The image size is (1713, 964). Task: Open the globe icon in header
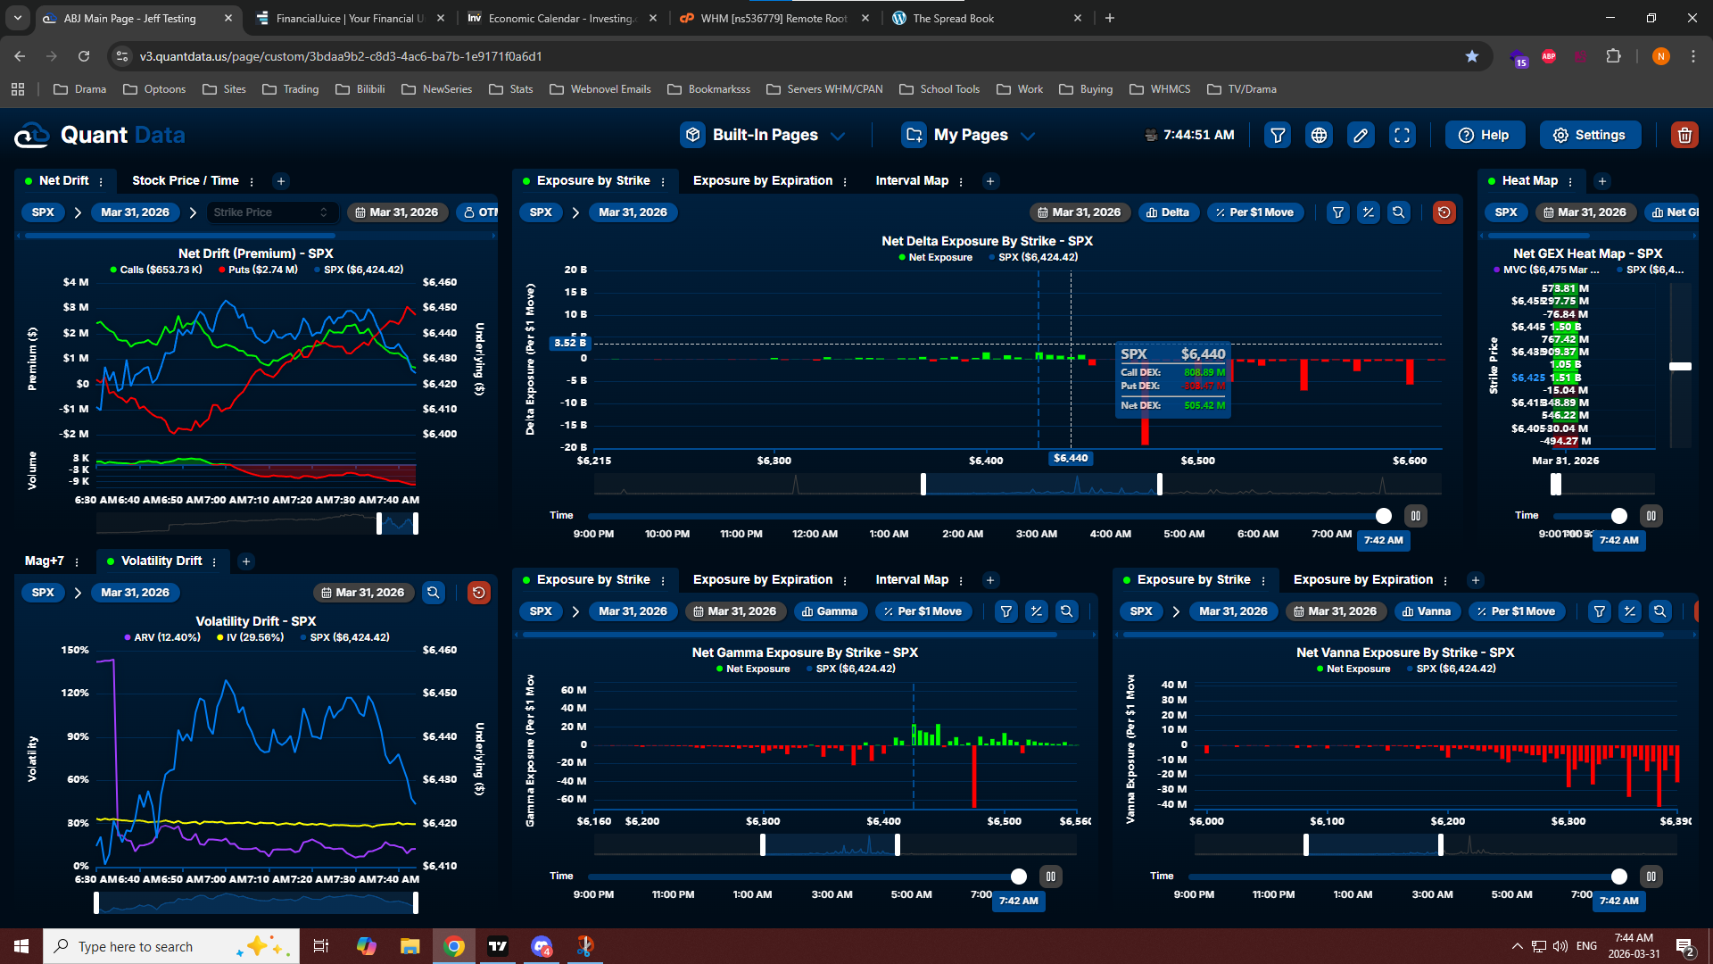[1319, 136]
